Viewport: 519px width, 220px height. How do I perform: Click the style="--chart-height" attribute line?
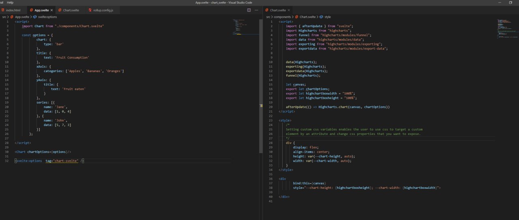click(x=367, y=188)
